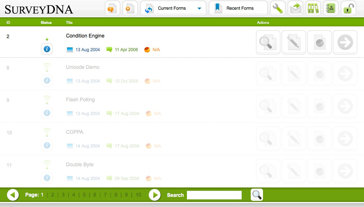Click the search magnifier button
This screenshot has height=207, width=364.
point(256,195)
